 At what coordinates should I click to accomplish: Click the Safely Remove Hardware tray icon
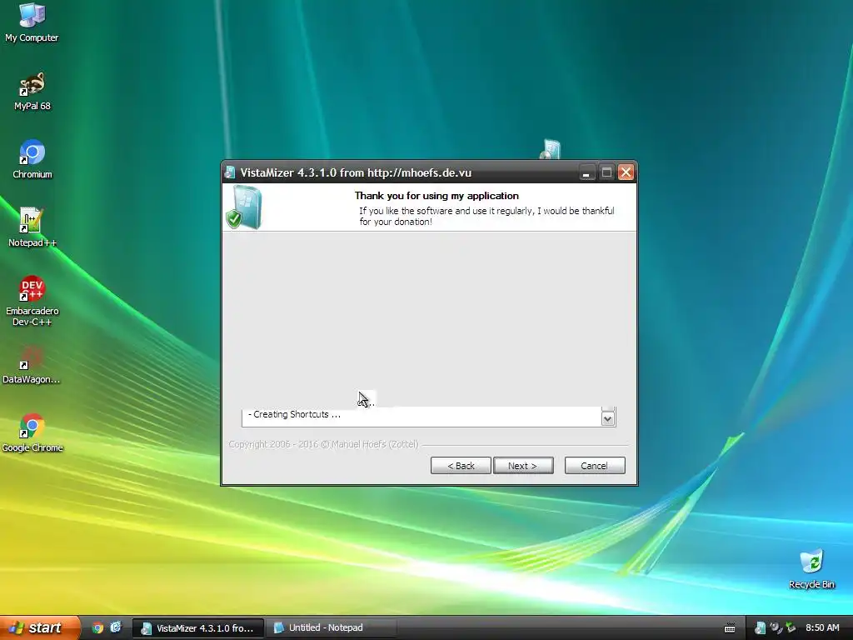[x=791, y=628]
